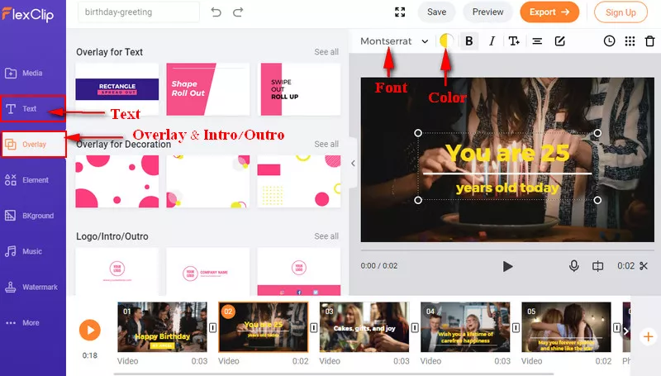Viewport: 661px width, 376px height.
Task: Select storyboard clip 01 Happy Birthday
Action: point(162,327)
